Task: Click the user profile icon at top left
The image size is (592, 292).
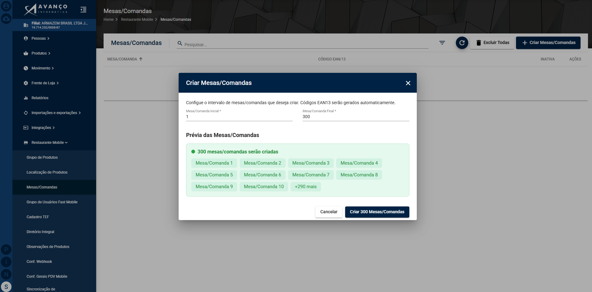Action: click(6, 6)
